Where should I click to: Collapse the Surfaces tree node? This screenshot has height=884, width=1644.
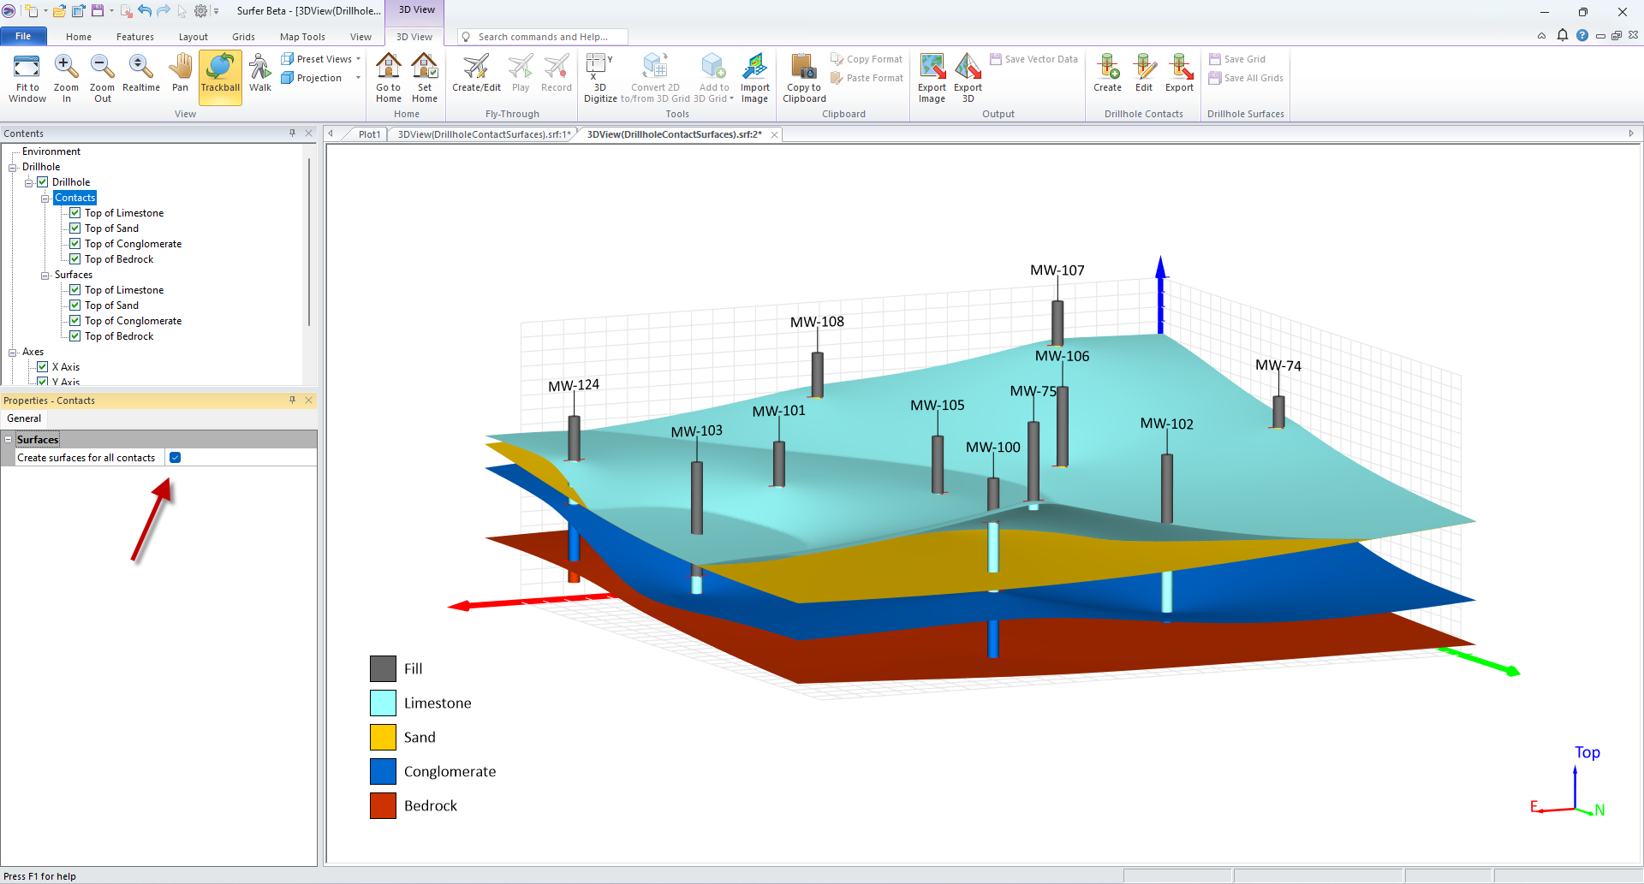(46, 275)
